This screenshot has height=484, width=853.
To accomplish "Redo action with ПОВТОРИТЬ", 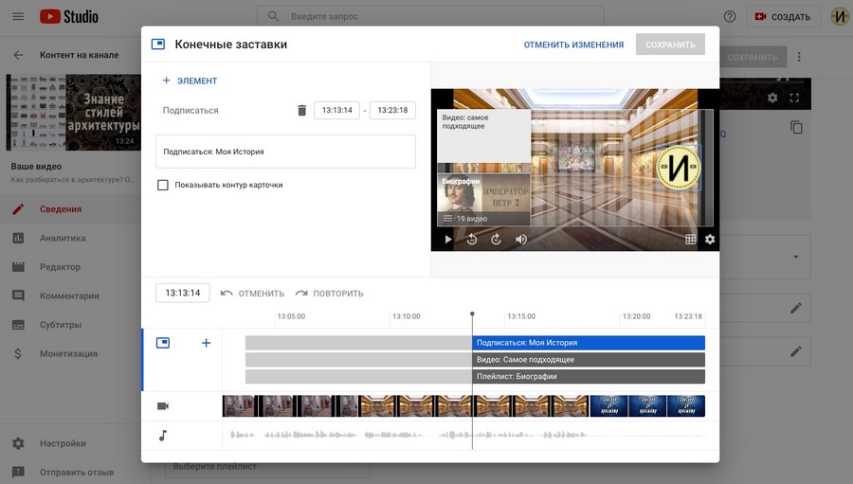I will click(x=329, y=294).
